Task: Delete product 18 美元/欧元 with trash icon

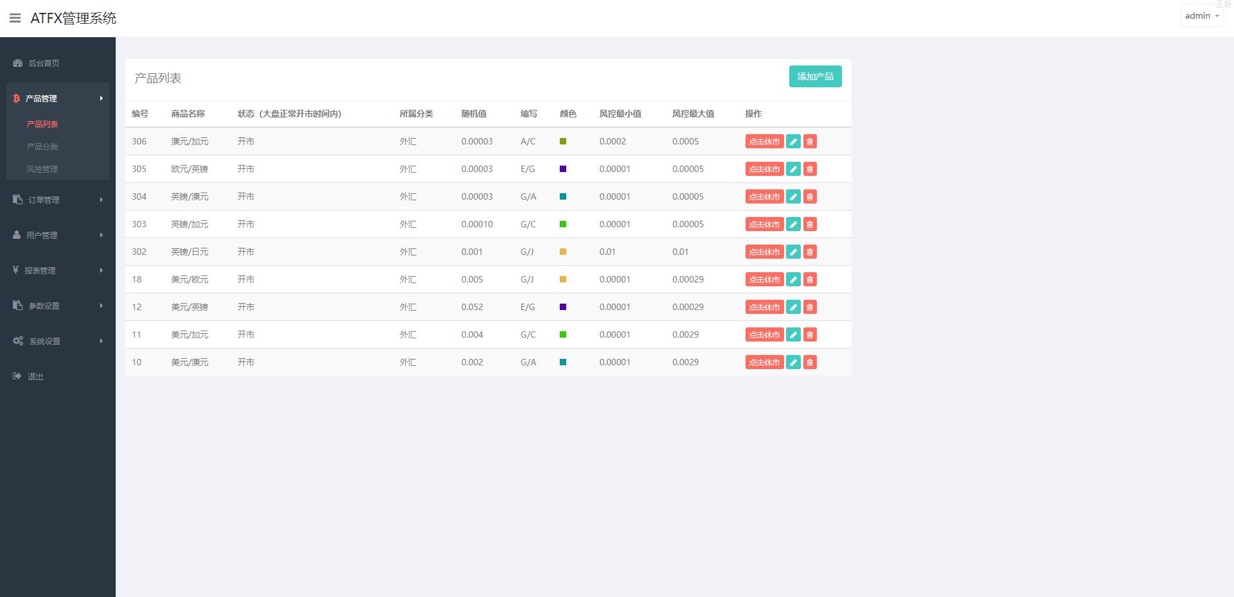Action: [810, 280]
